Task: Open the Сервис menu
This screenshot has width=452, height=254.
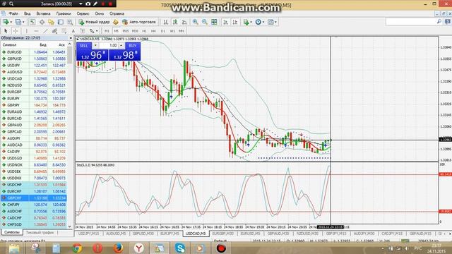Action: click(x=83, y=13)
